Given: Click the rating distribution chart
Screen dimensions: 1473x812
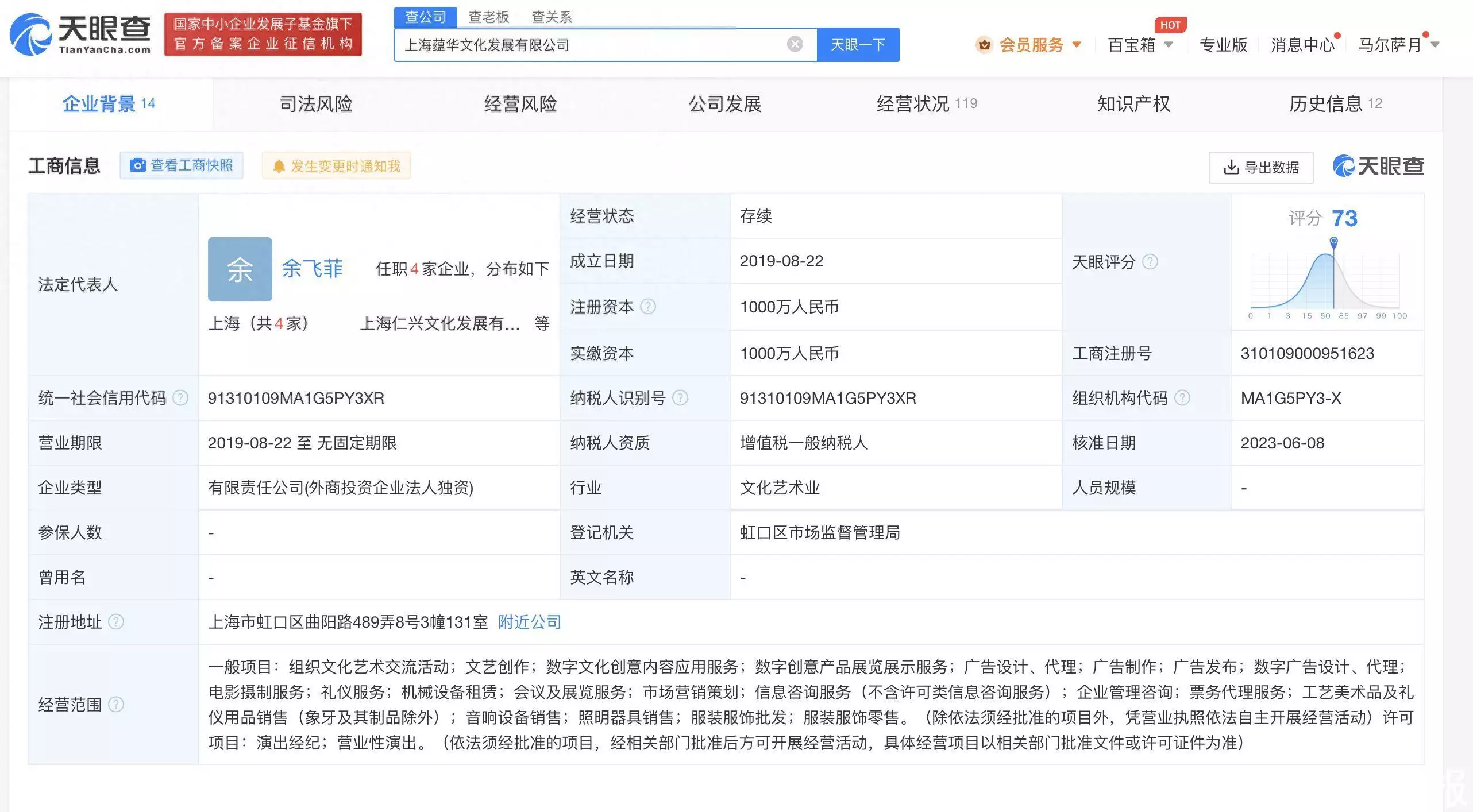Looking at the screenshot, I should [x=1328, y=280].
